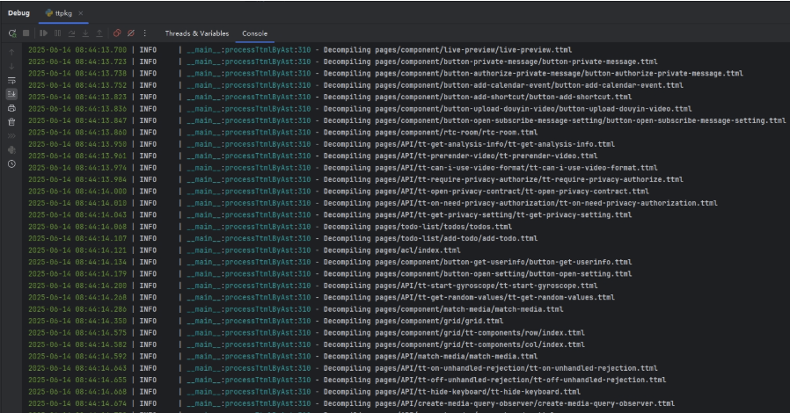Click the Debug tool window title
The image size is (790, 413).
click(x=18, y=13)
